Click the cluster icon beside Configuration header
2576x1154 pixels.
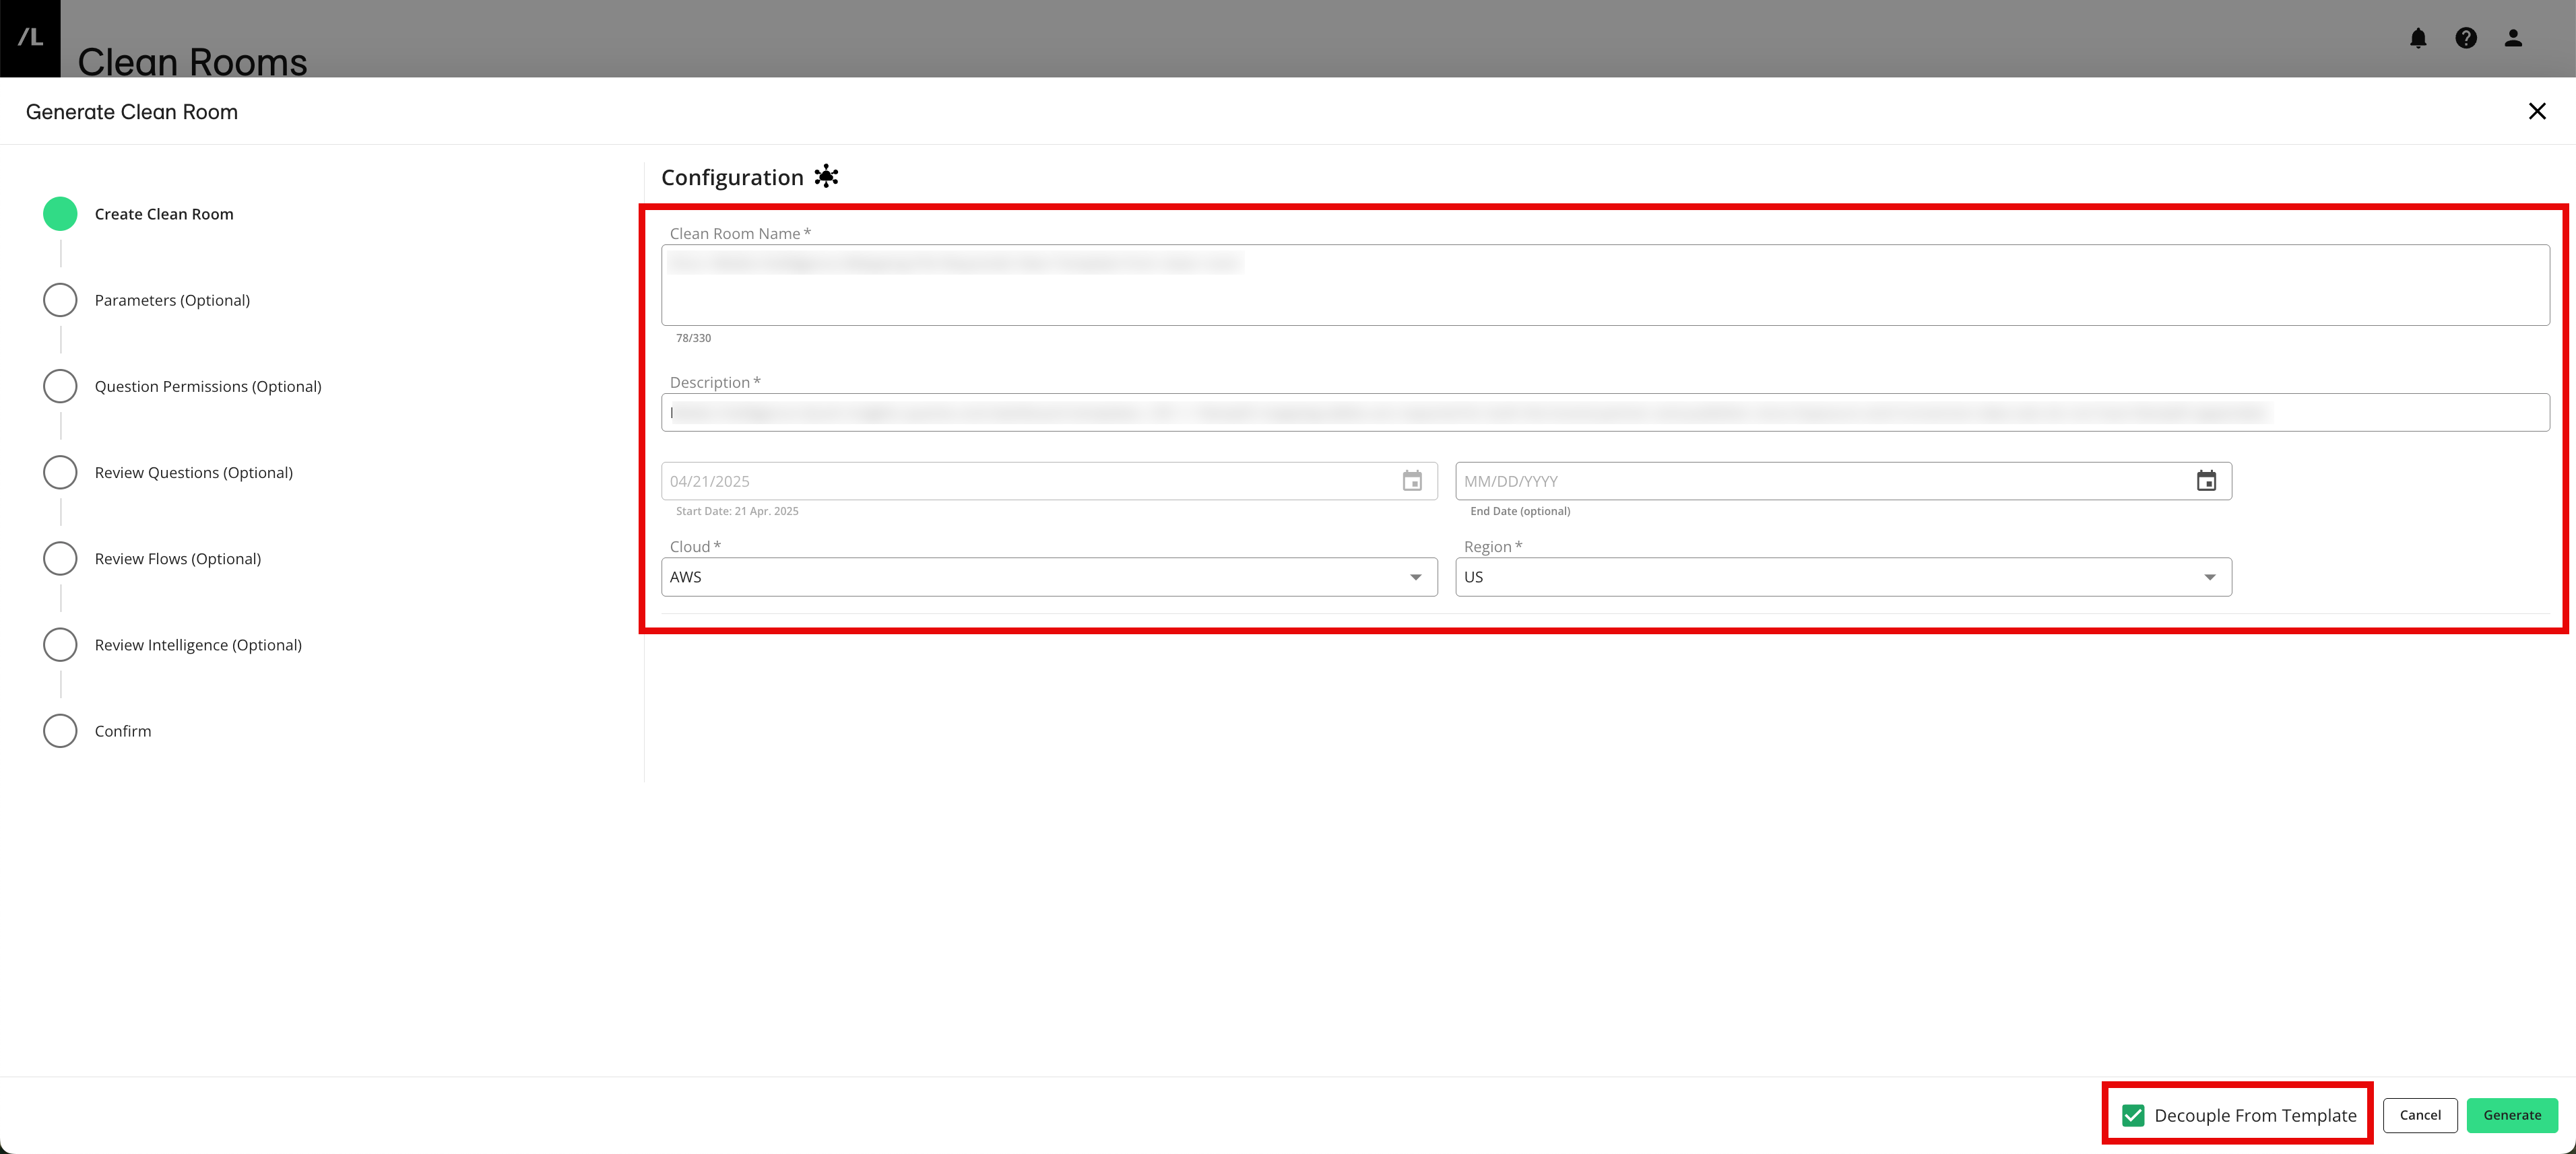pyautogui.click(x=826, y=176)
